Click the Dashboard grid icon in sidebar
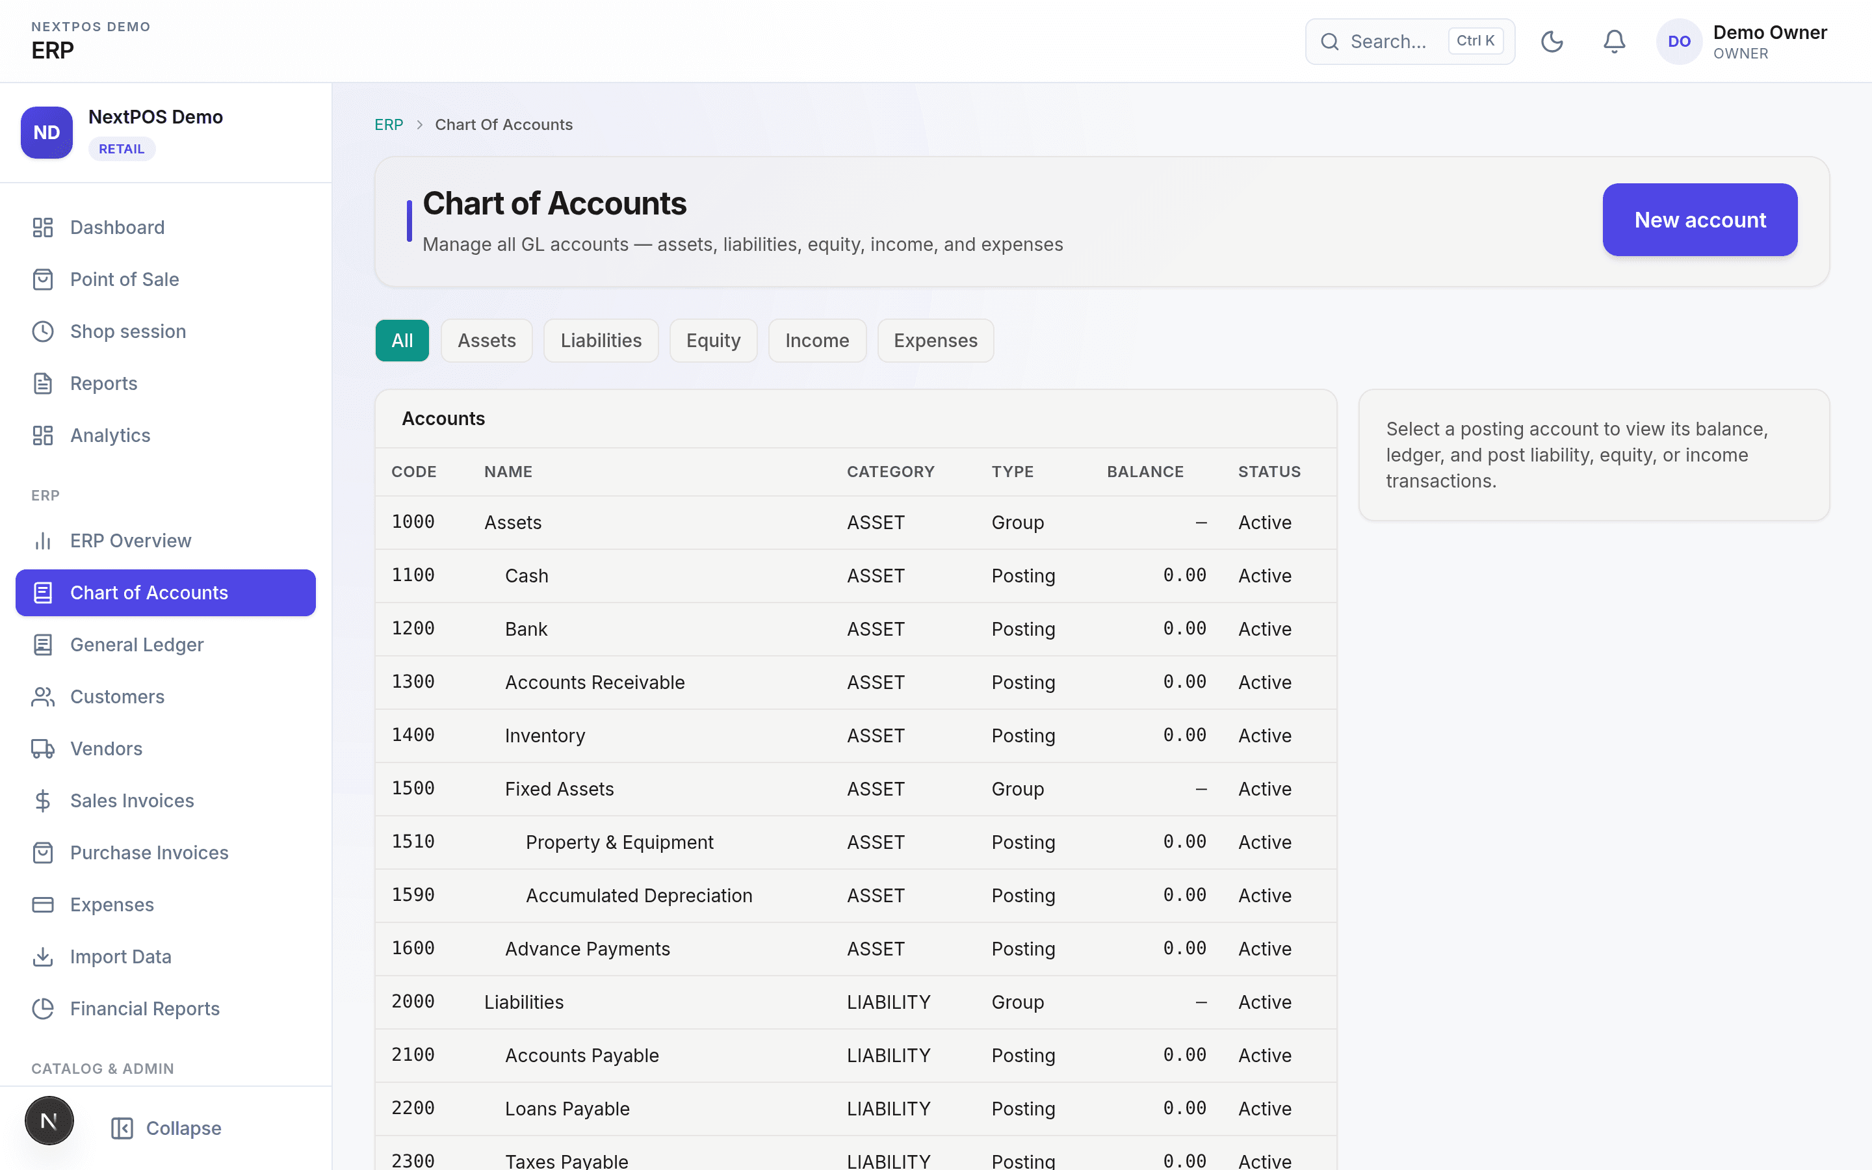This screenshot has width=1872, height=1170. [x=42, y=227]
